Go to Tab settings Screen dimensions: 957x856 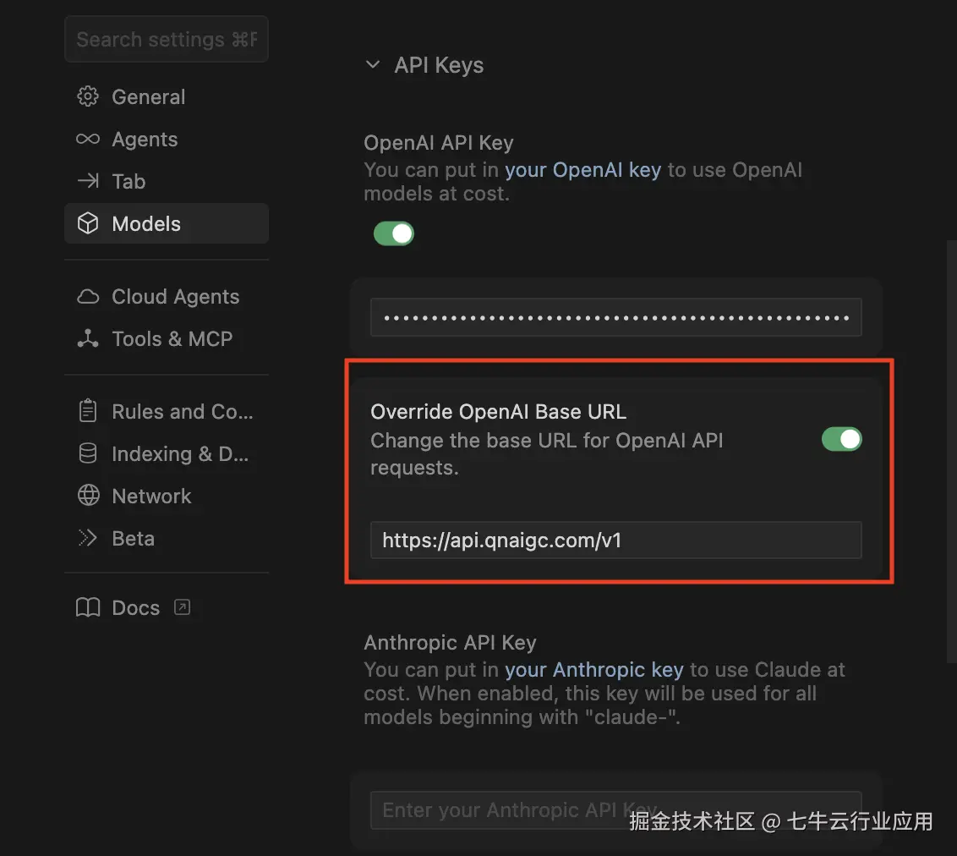(x=166, y=181)
